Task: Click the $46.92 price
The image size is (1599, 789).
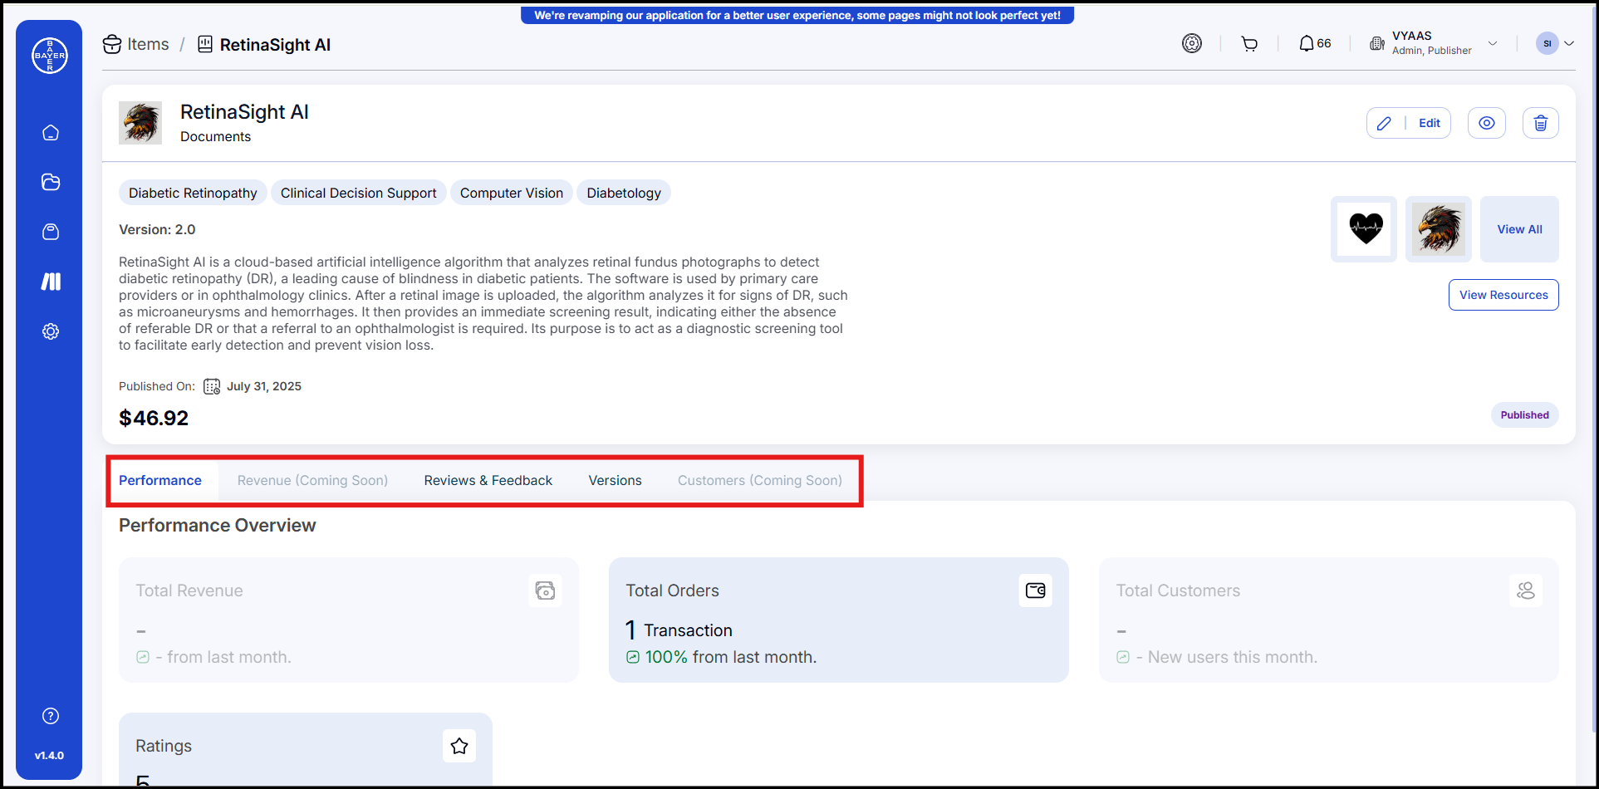Action: click(154, 418)
